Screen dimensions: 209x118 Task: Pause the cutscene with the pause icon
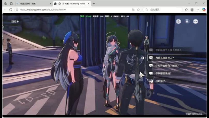(x=187, y=21)
